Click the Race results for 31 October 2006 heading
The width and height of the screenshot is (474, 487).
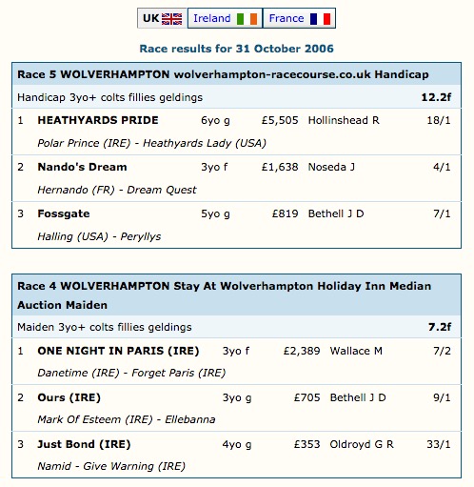click(x=237, y=49)
